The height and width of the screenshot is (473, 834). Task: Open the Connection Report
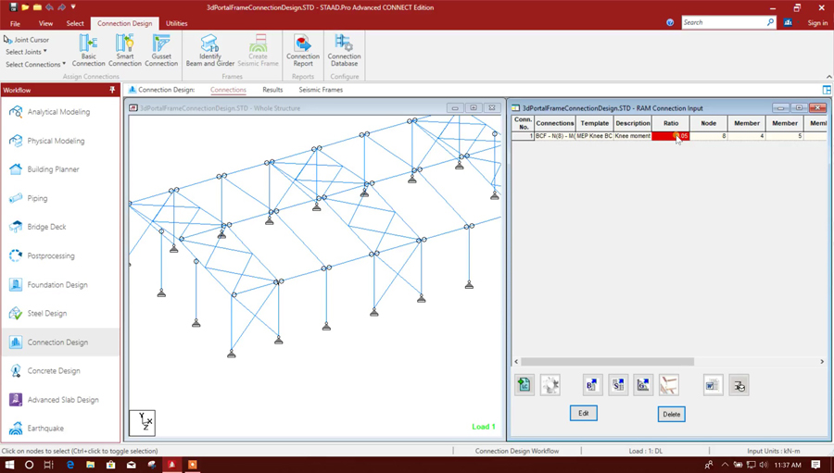tap(303, 51)
